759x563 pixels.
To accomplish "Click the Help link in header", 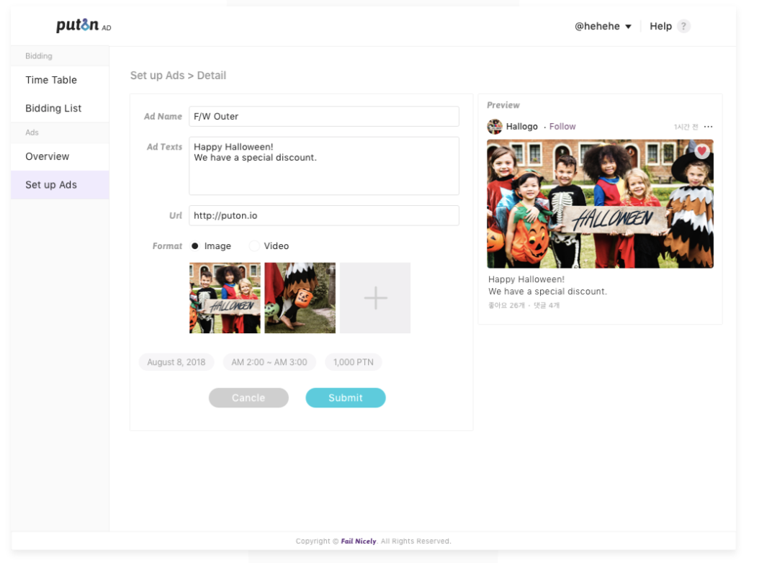I will (660, 26).
